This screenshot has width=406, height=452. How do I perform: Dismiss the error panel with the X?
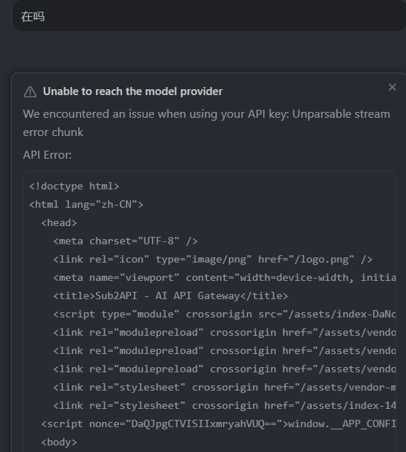(x=392, y=87)
